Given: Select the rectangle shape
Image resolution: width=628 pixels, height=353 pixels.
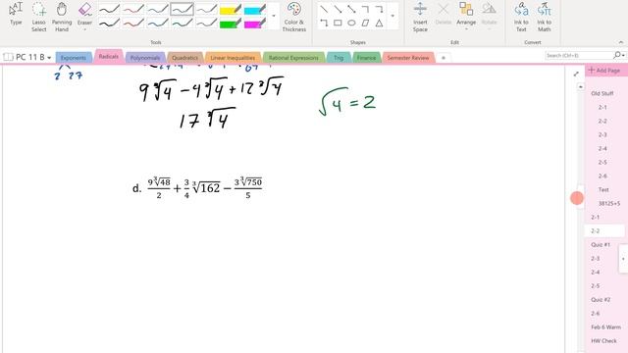Looking at the screenshot, I should [338, 23].
